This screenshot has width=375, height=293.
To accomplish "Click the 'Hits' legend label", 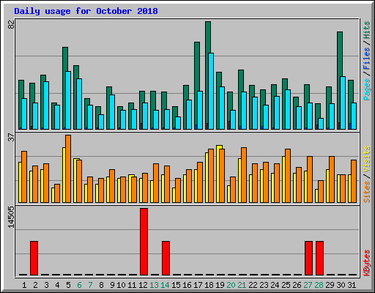I will click(x=367, y=30).
